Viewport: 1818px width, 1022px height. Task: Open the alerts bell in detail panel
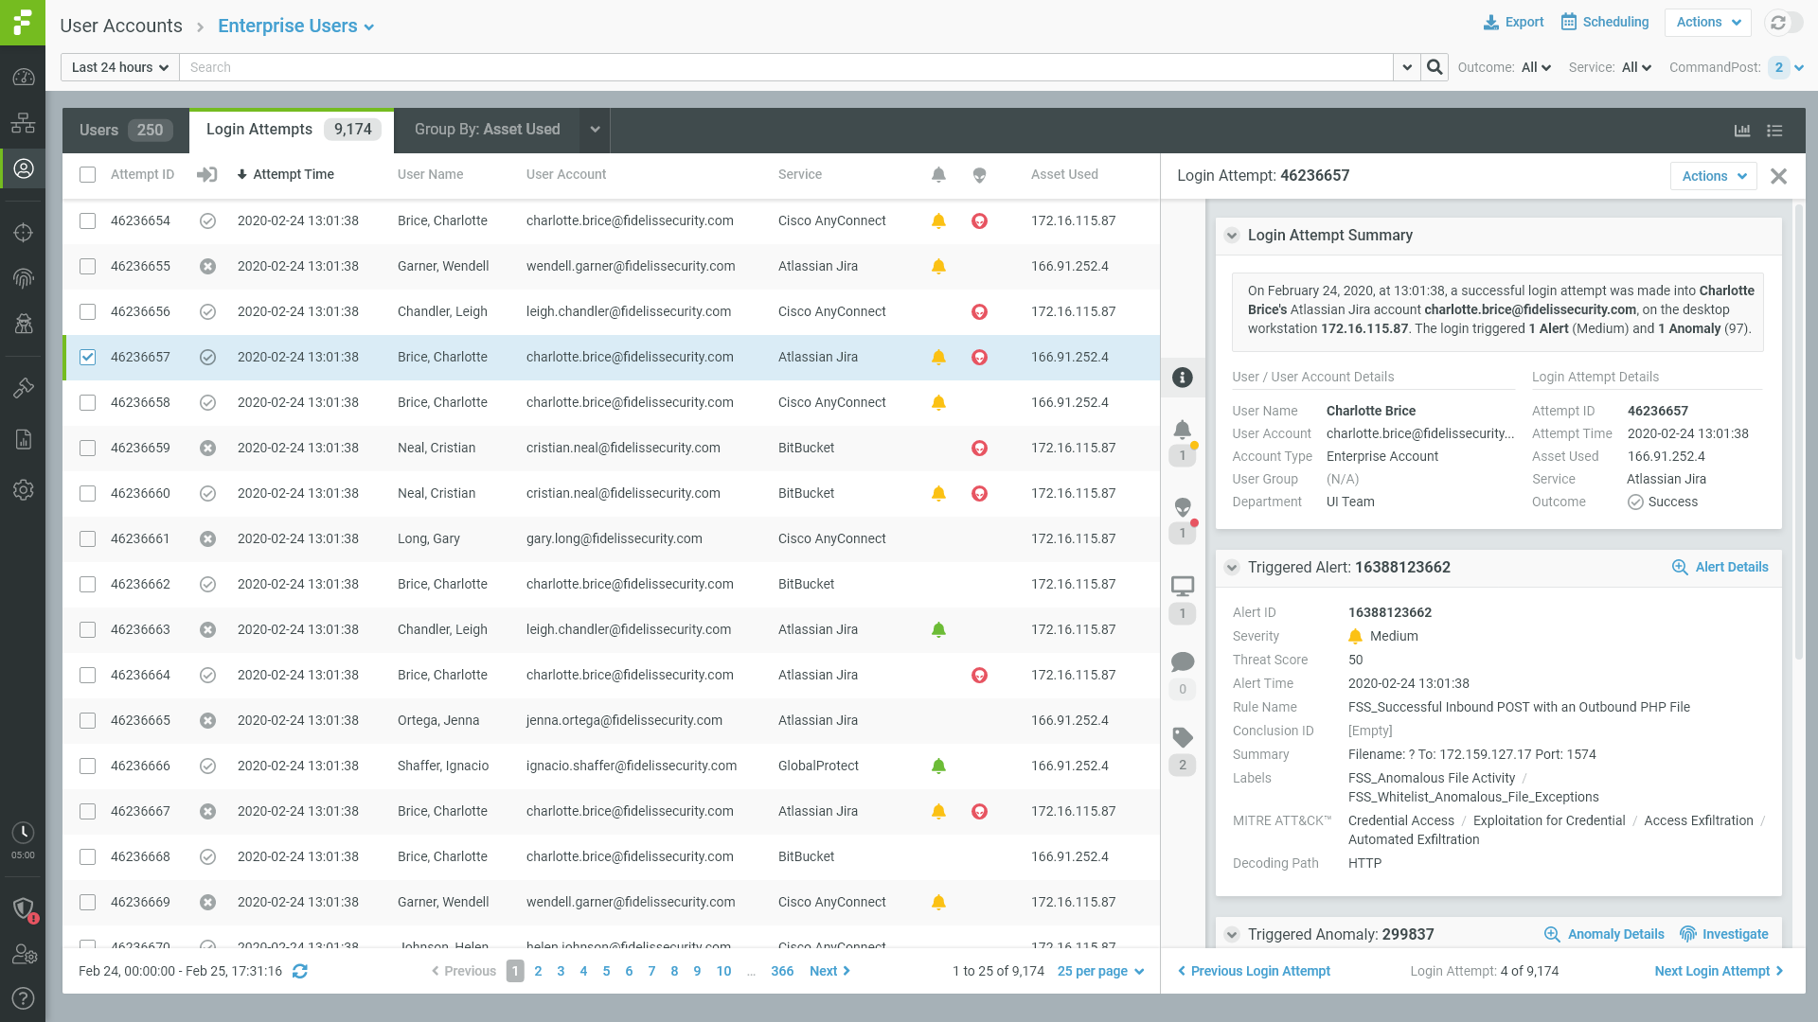[x=1182, y=431]
